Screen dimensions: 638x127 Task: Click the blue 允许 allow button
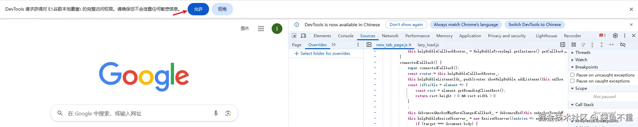(198, 9)
